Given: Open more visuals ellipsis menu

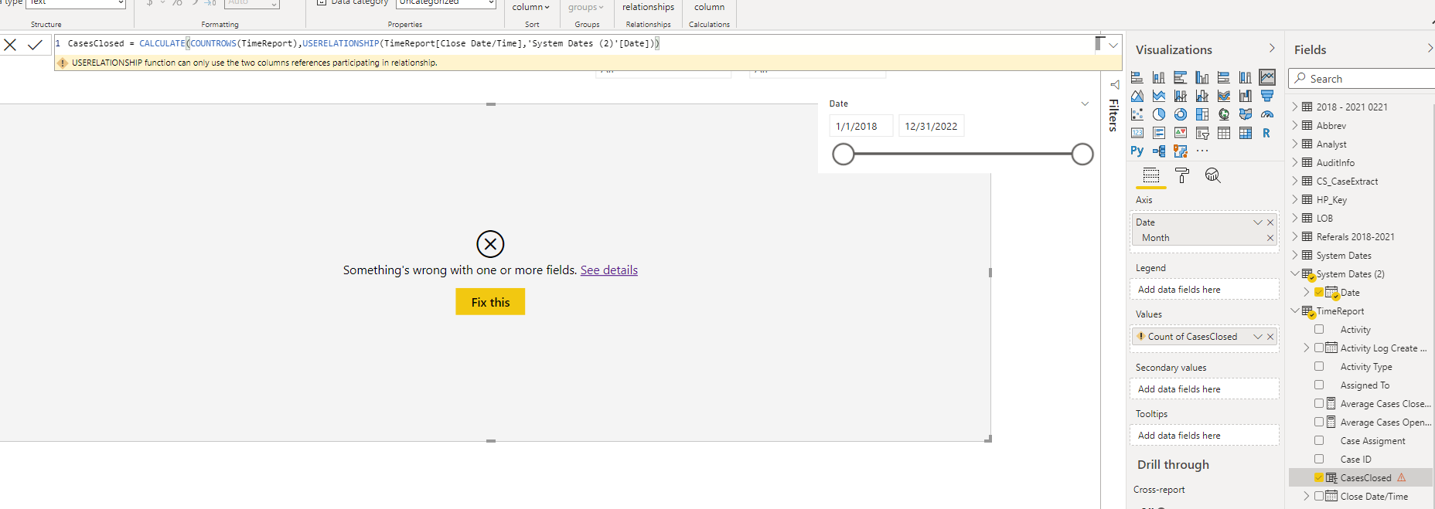Looking at the screenshot, I should (1202, 151).
